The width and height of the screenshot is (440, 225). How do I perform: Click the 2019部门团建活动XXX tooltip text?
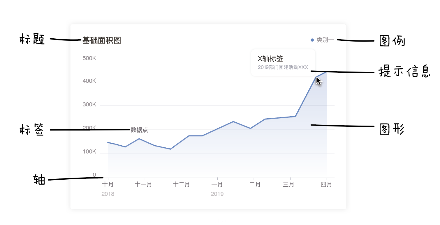283,67
